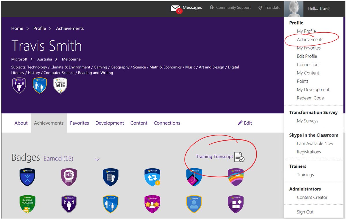This screenshot has height=219, width=346.
Task: Open the Training Transcript link
Action: click(215, 156)
